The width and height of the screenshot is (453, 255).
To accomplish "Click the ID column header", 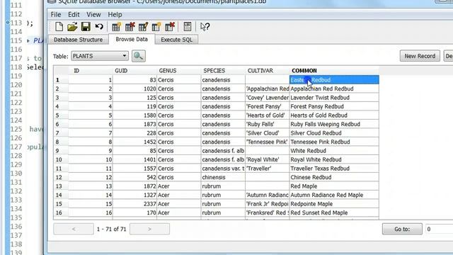I will (91, 71).
